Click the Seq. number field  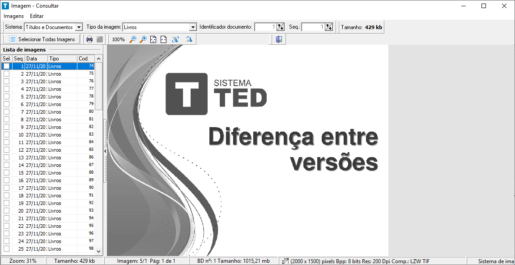313,27
